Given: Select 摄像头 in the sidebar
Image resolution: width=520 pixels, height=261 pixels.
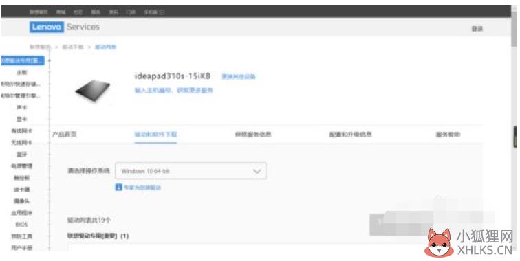Looking at the screenshot, I should tap(22, 201).
